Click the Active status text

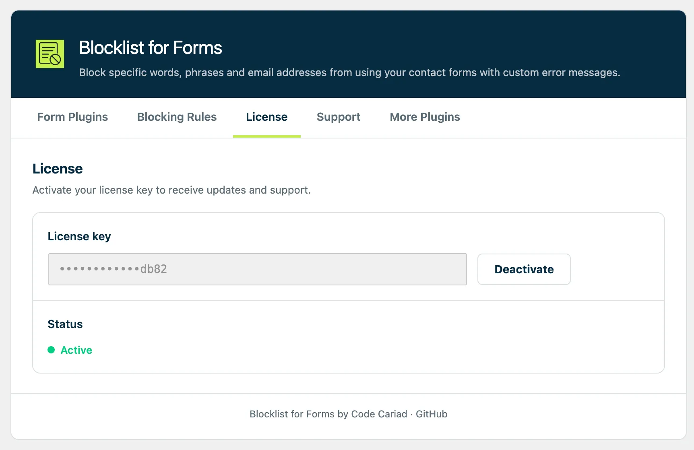pyautogui.click(x=76, y=350)
